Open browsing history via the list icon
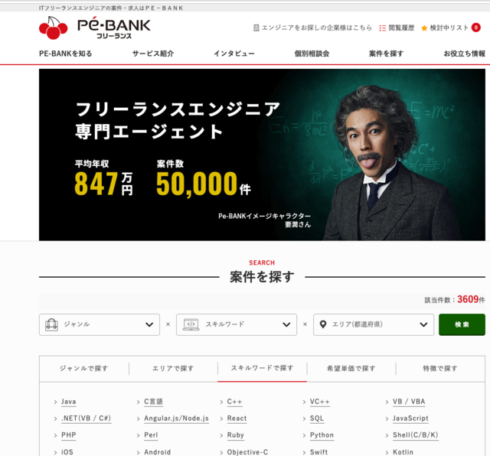The image size is (490, 456). 382,28
